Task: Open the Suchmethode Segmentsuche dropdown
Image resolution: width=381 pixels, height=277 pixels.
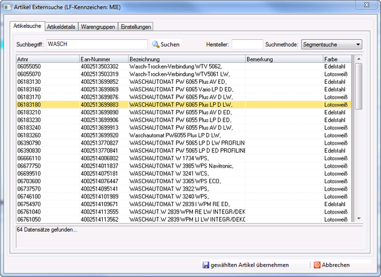Action: tap(331, 45)
